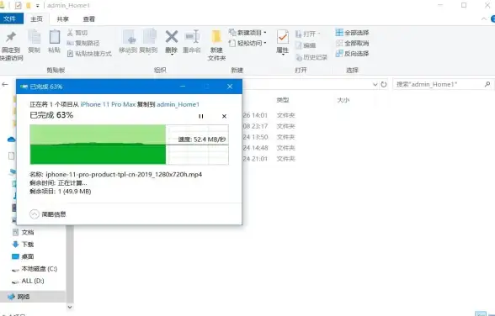Collapse details with Fewer details chevron
Image resolution: width=495 pixels, height=316 pixels.
pos(35,214)
